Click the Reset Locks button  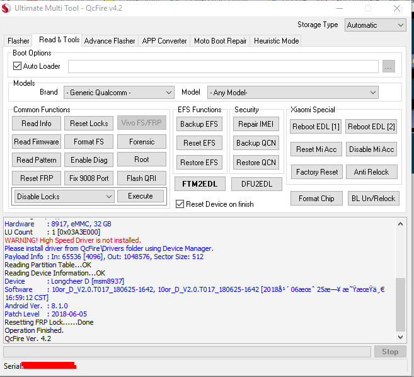[89, 124]
